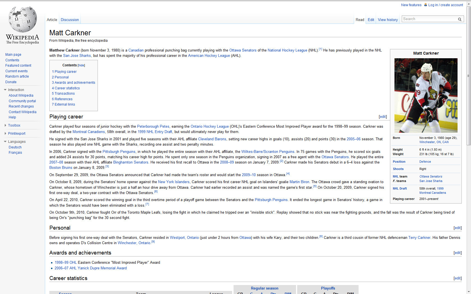Open Yanick Dupre Memorial Award link

click(x=102, y=268)
